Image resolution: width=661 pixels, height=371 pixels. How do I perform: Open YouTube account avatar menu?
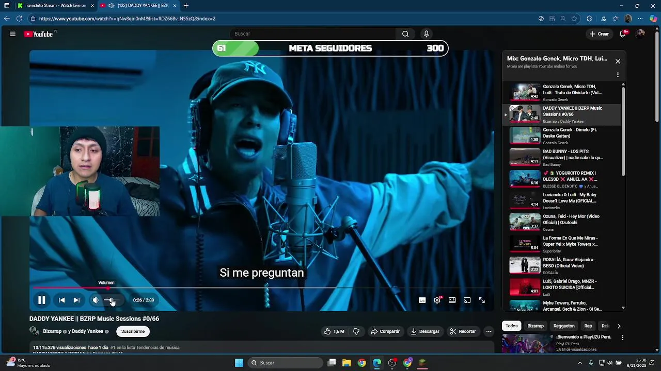pyautogui.click(x=640, y=34)
